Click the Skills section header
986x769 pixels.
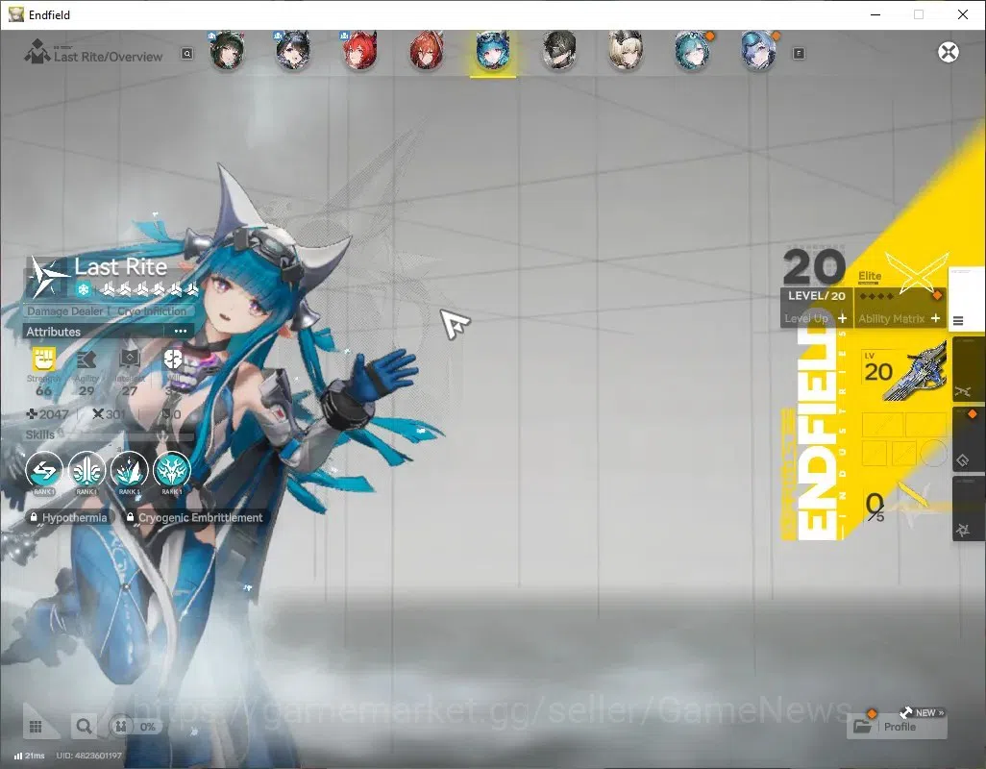pyautogui.click(x=39, y=434)
